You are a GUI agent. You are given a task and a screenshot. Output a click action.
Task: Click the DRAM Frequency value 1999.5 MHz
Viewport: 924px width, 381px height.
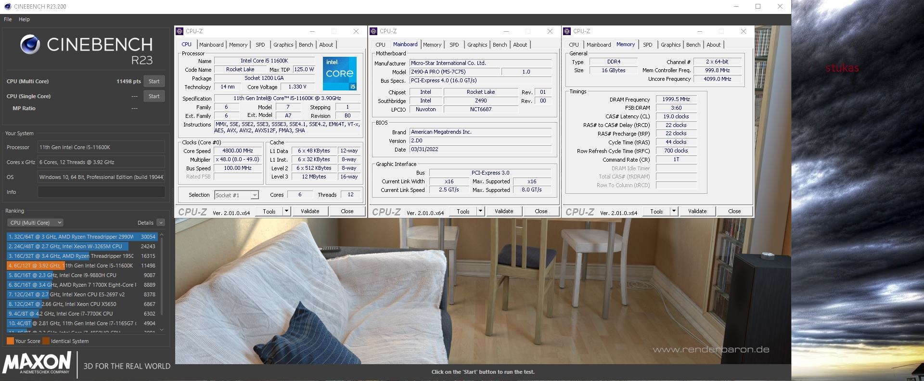click(676, 99)
